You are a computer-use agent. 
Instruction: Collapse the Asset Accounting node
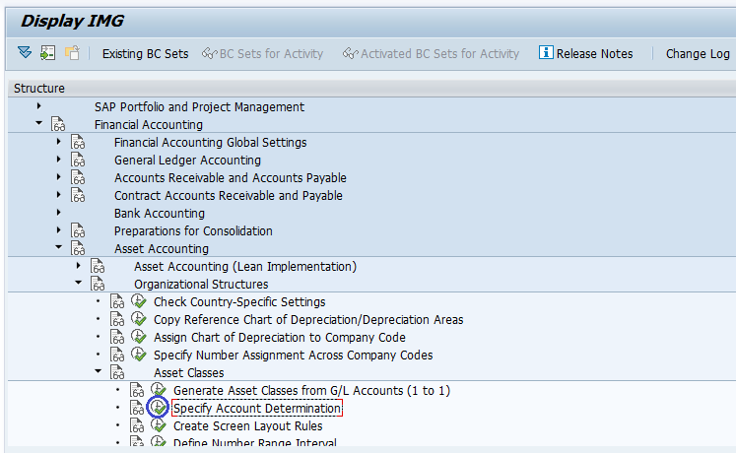click(x=59, y=247)
